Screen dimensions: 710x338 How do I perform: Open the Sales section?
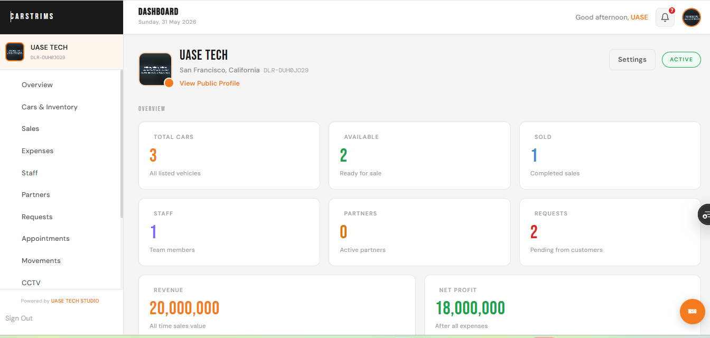point(31,129)
